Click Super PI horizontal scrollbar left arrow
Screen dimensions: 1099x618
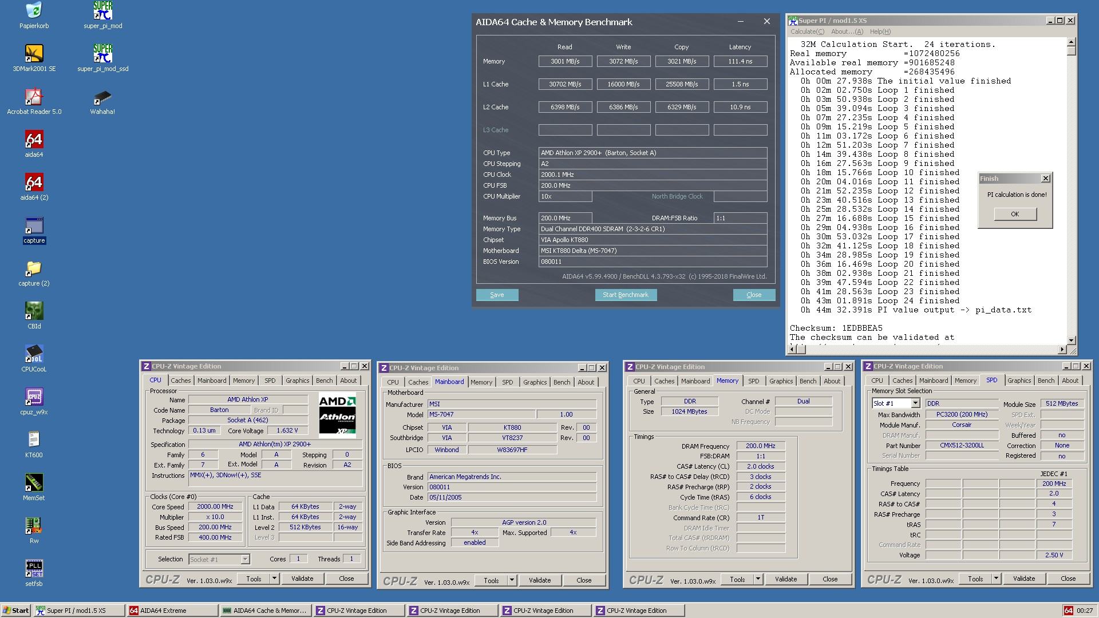click(x=793, y=349)
